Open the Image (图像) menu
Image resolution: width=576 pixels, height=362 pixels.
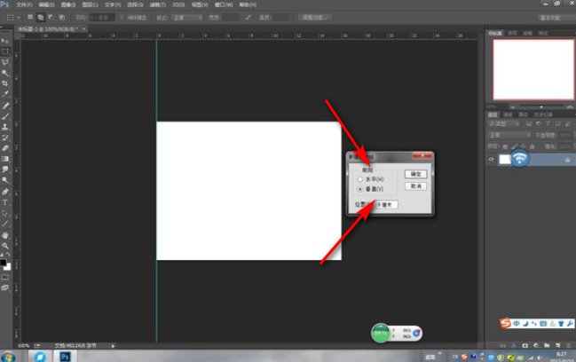[68, 4]
